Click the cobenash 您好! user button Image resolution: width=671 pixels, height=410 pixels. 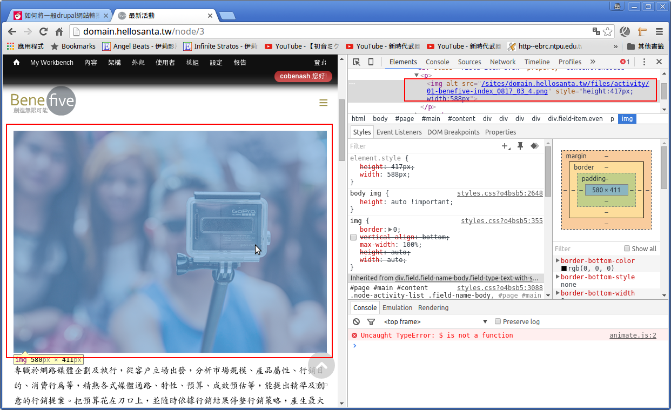[303, 76]
